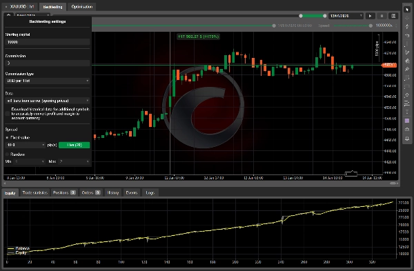Select the text annotation tool

[407, 112]
